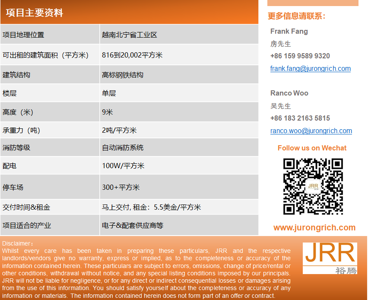This screenshot has height=300, width=368.
Task: Select the 高标钢铁结构 cell
Action: click(123, 75)
